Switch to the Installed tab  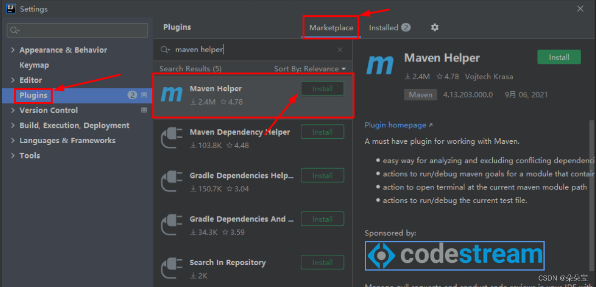pyautogui.click(x=389, y=28)
